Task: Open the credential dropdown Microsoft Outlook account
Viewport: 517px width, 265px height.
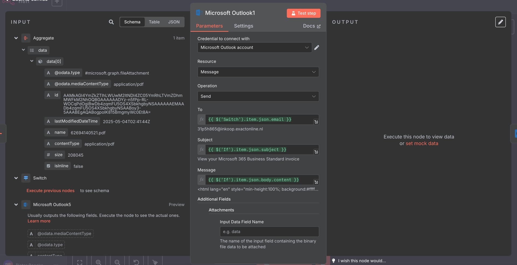Action: pyautogui.click(x=254, y=48)
